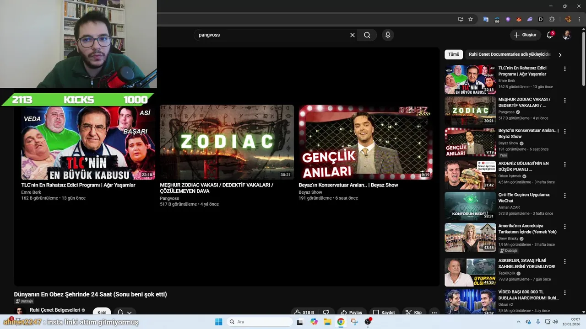The image size is (586, 329).
Task: Open options for ASKERLER, SAVAŞ FİLMİ video
Action: (x=565, y=261)
